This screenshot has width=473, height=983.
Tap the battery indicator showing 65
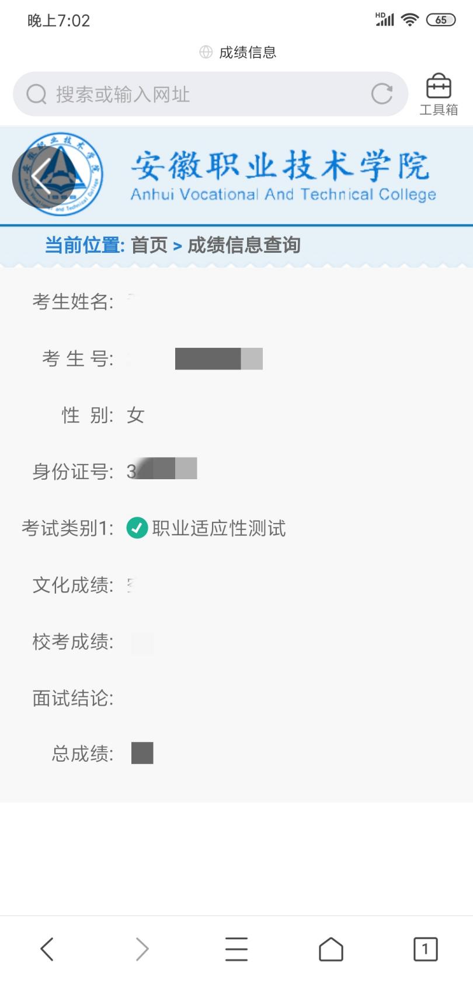440,20
